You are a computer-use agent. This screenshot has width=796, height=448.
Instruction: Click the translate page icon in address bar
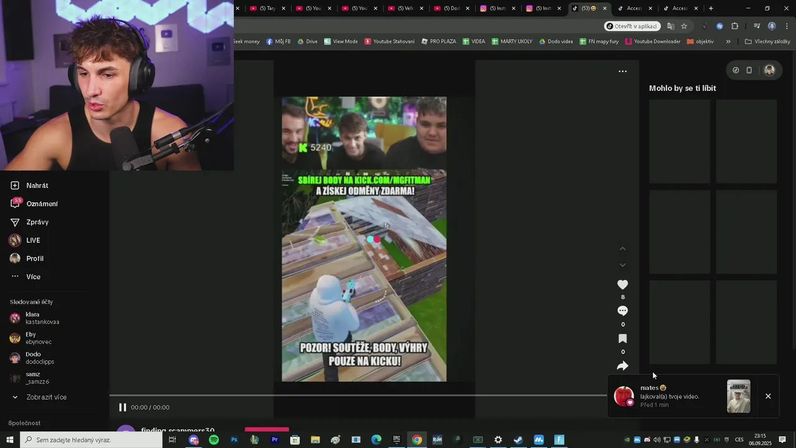coord(670,26)
